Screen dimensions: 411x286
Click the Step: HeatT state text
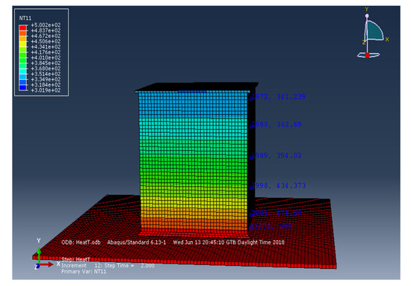[75, 260]
